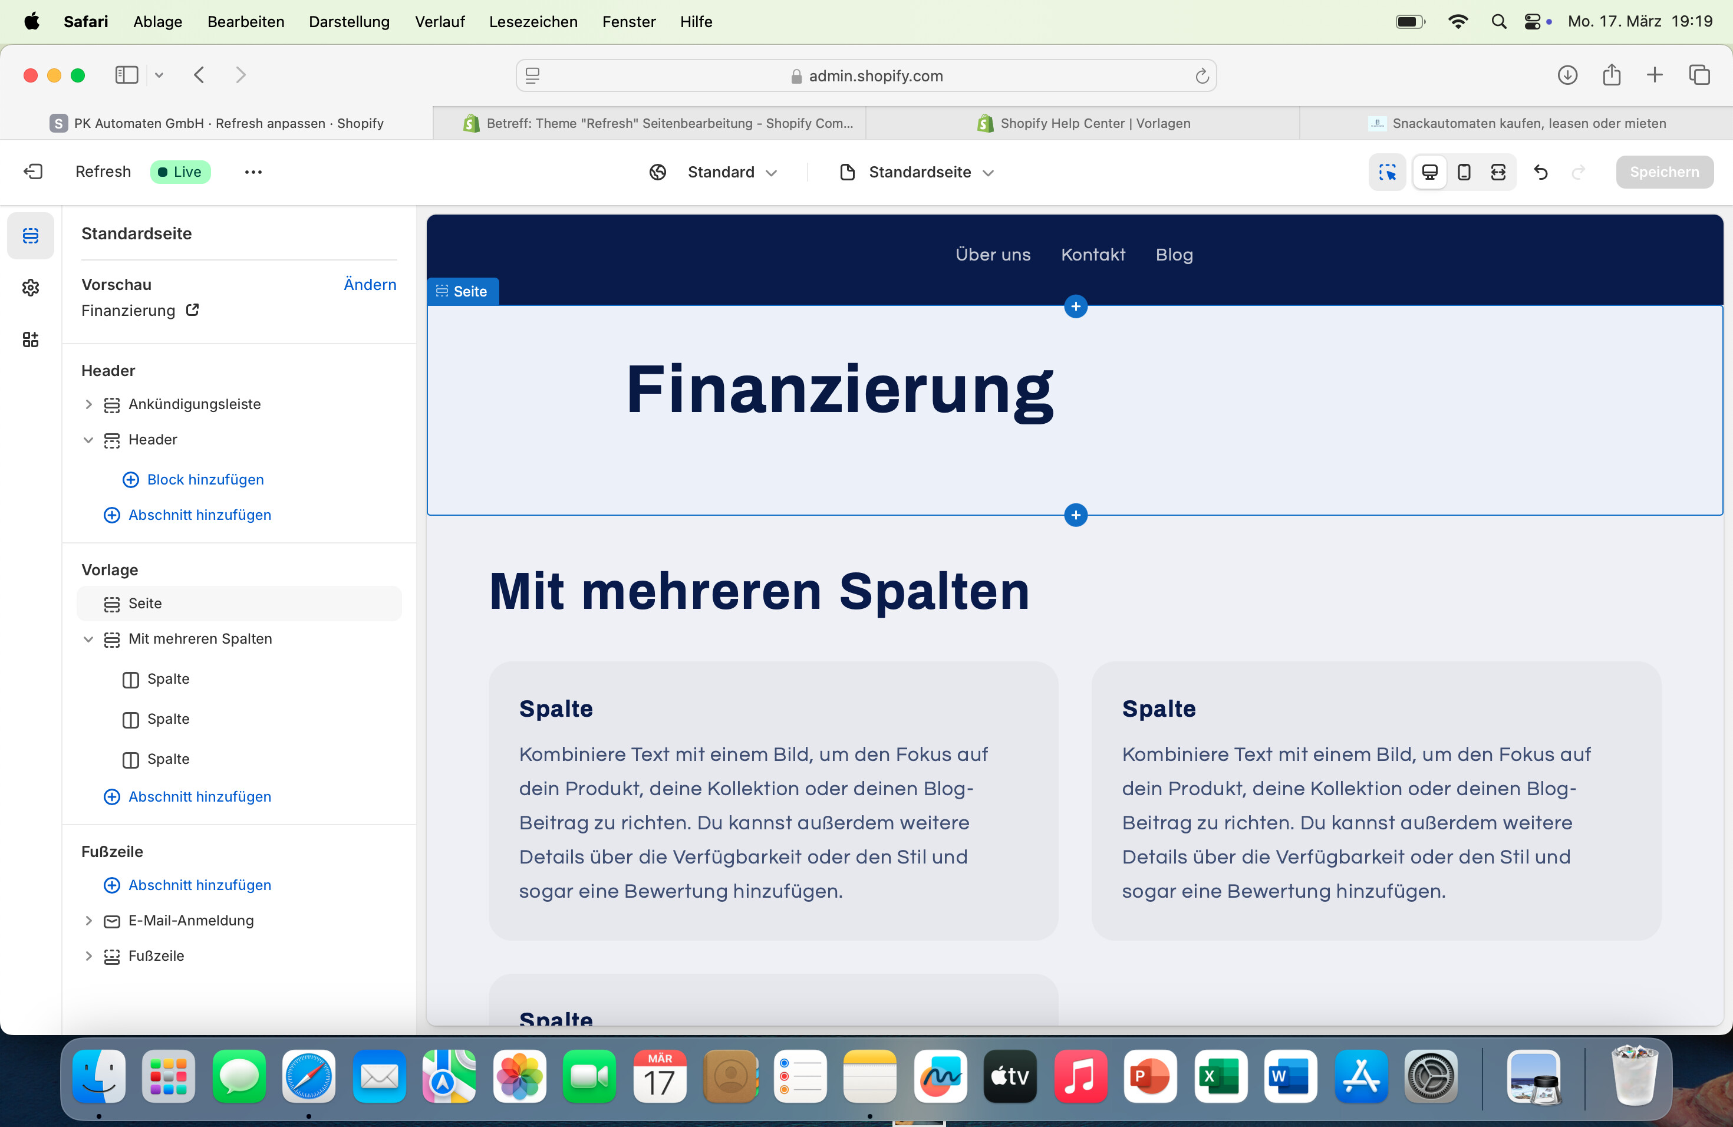Open the Lesezeichen menu
Image resolution: width=1733 pixels, height=1127 pixels.
[533, 21]
